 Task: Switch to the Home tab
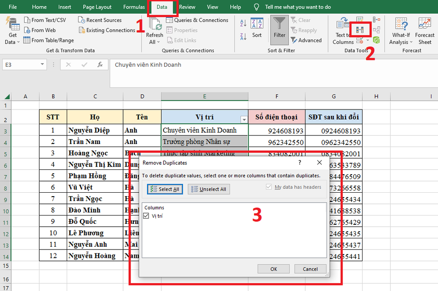(39, 7)
